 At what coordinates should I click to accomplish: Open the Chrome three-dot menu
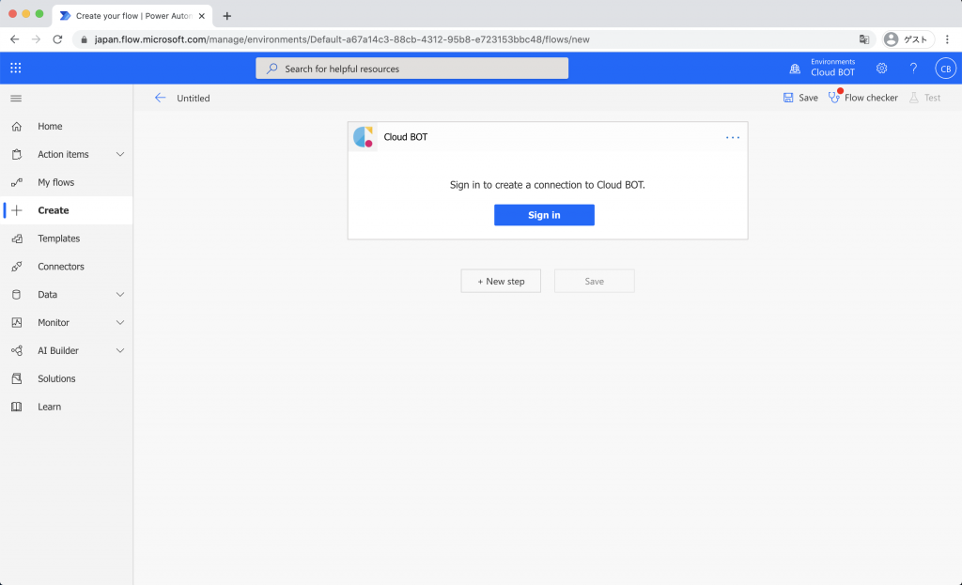click(947, 39)
